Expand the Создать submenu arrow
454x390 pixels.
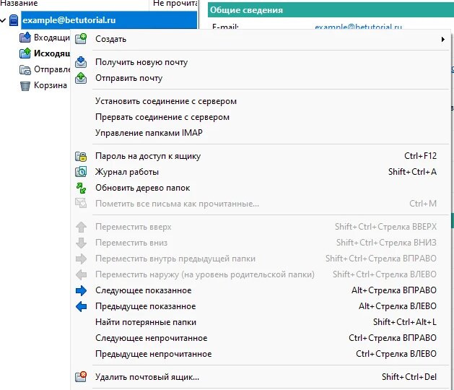coord(442,39)
